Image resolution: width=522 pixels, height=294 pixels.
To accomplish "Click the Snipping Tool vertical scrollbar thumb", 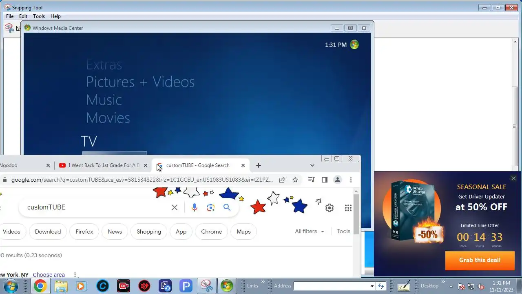I will [515, 126].
